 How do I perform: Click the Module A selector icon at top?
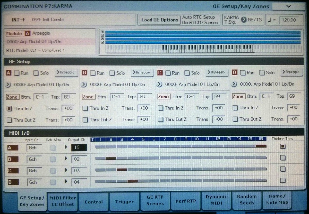coord(28,33)
